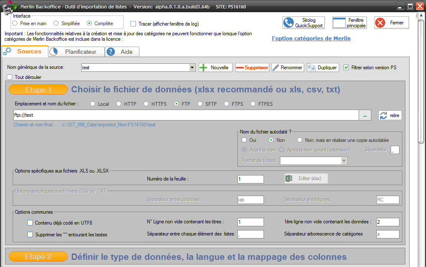Click the vertical scrollbar thumb
This screenshot has width=426, height=267.
pos(421,81)
